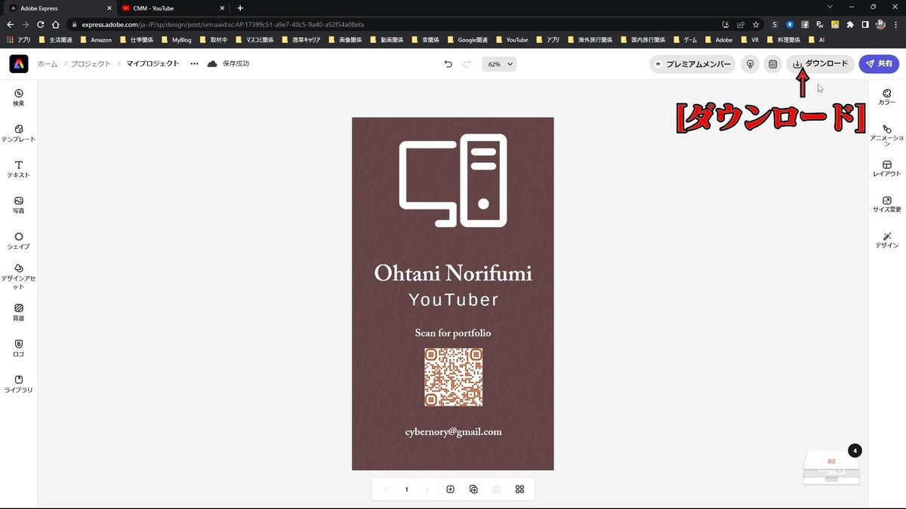Go to Home (ホーム) breadcrumb
This screenshot has width=906, height=509.
point(48,64)
